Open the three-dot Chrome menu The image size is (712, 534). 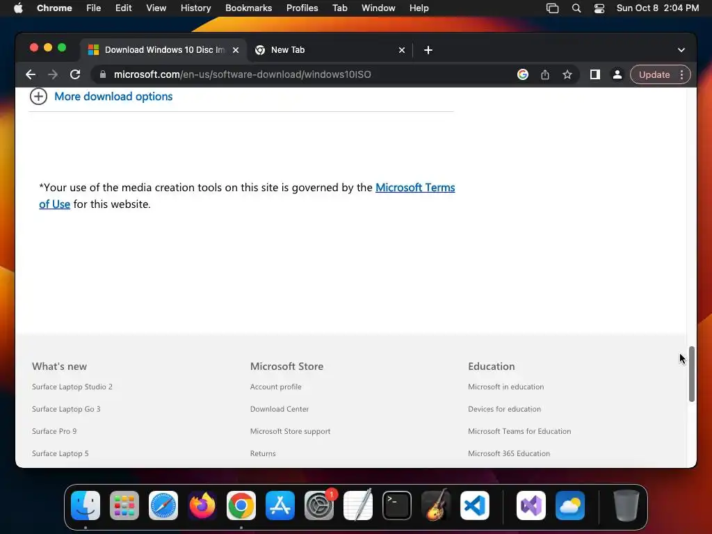pos(681,74)
